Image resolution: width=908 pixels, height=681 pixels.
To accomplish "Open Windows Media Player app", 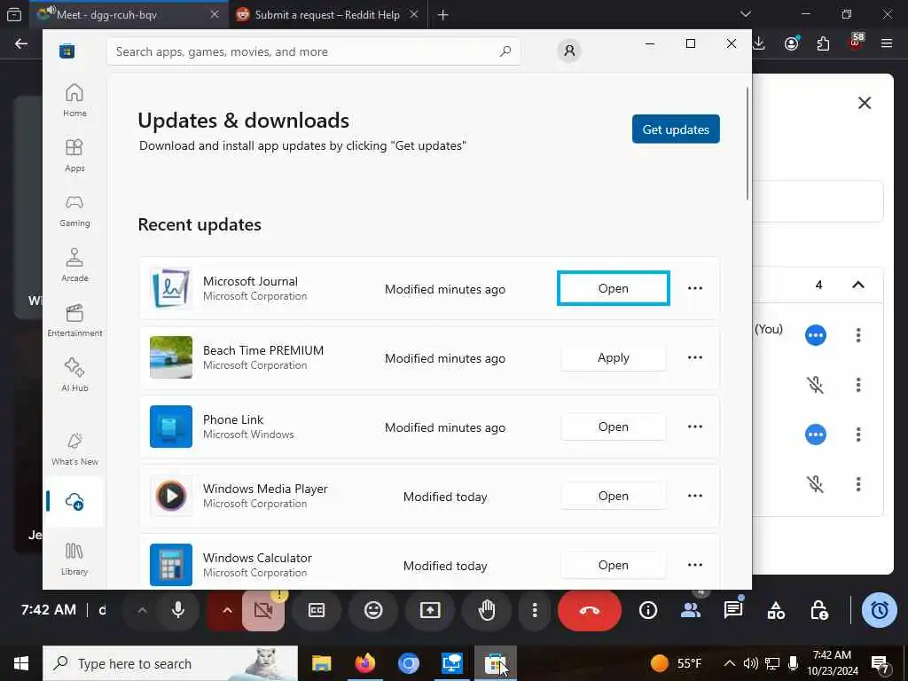I will [x=614, y=497].
